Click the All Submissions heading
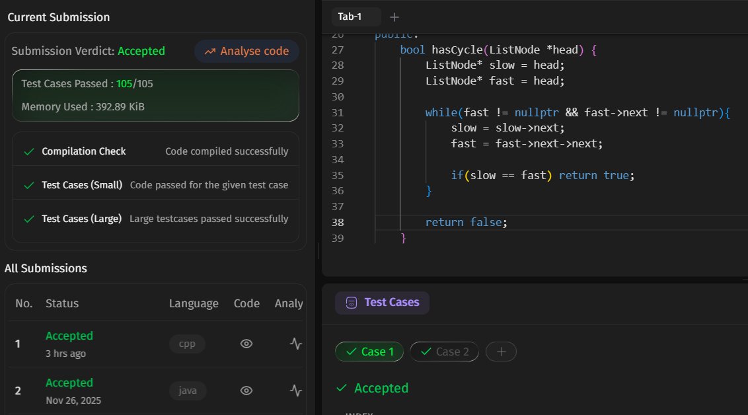This screenshot has width=748, height=415. 46,268
